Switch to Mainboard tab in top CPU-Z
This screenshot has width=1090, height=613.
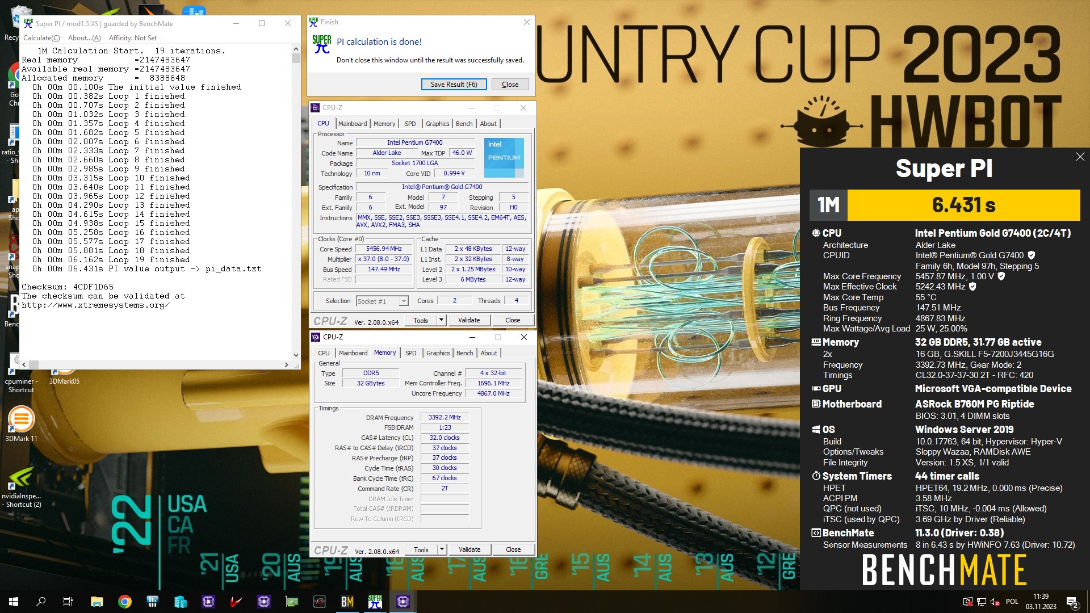(353, 124)
